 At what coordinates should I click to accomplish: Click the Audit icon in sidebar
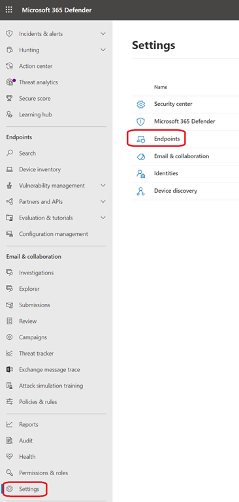[x=9, y=441]
